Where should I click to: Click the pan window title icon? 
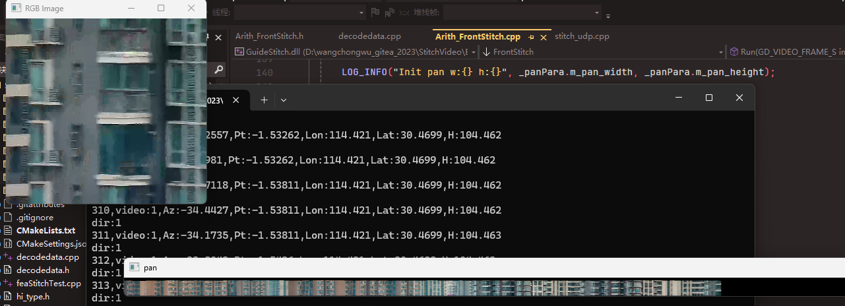pyautogui.click(x=135, y=268)
